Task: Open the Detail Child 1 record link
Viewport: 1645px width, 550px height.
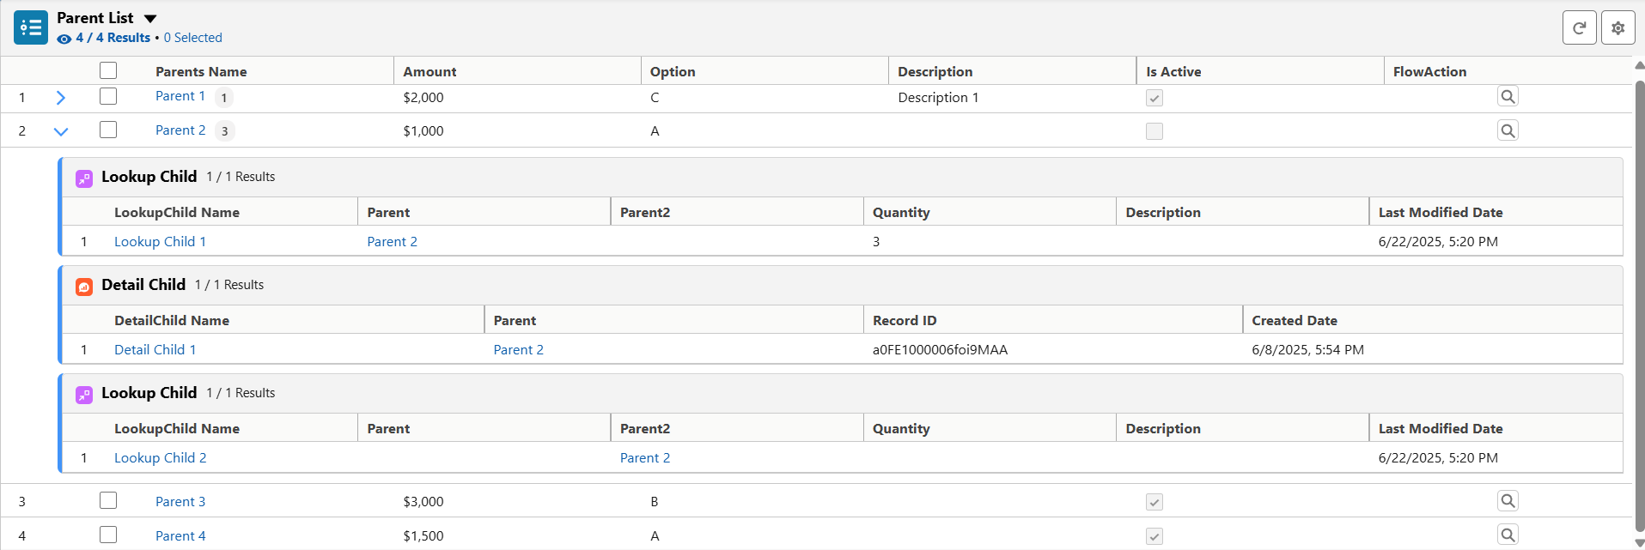Action: pyautogui.click(x=155, y=350)
